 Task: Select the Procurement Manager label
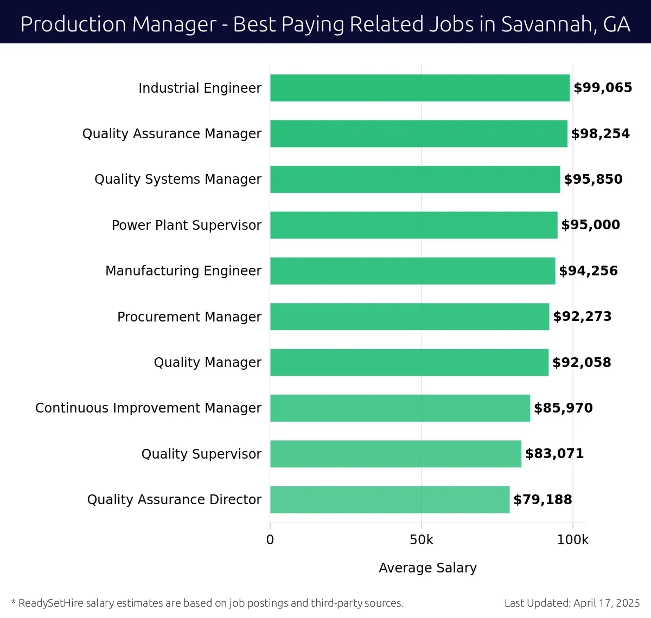pyautogui.click(x=189, y=317)
